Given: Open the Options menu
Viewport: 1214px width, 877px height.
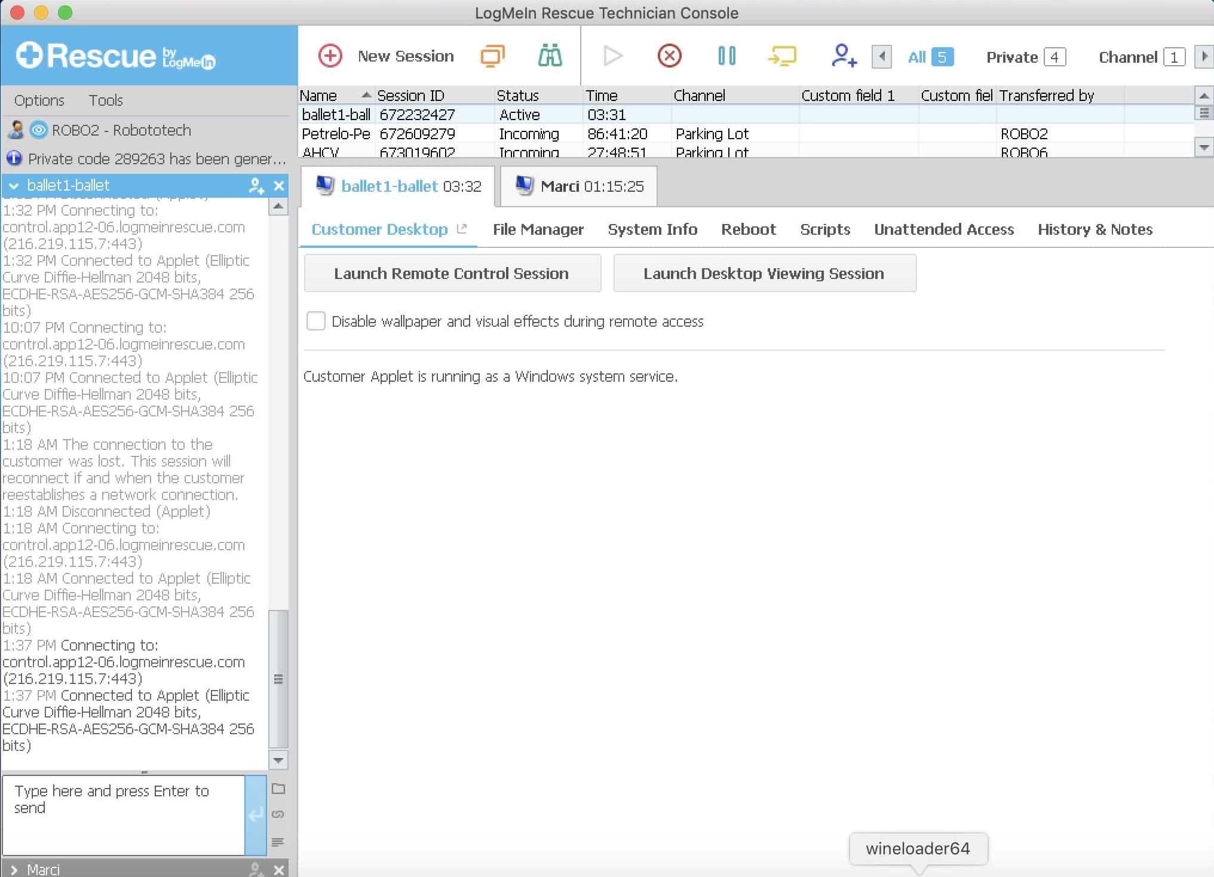Looking at the screenshot, I should 39,100.
